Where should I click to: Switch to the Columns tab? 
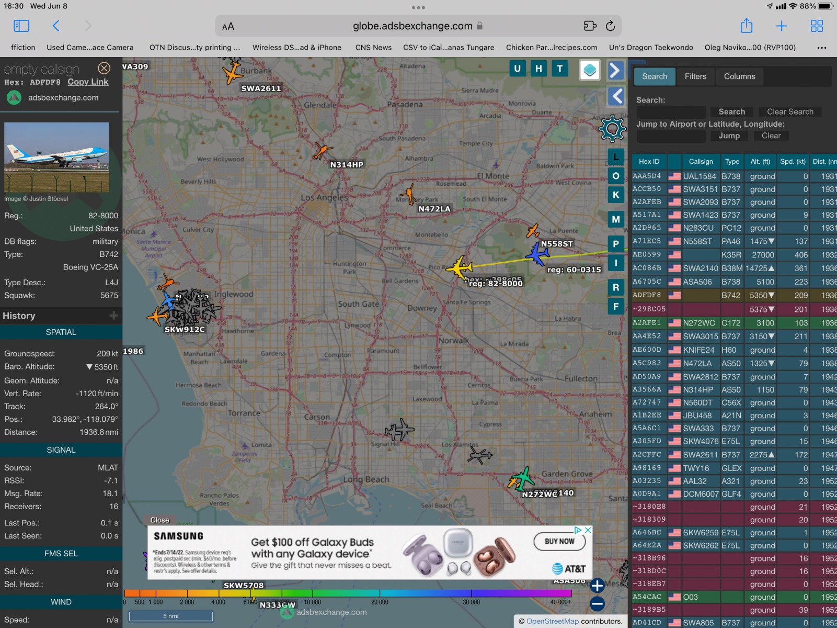tap(739, 76)
